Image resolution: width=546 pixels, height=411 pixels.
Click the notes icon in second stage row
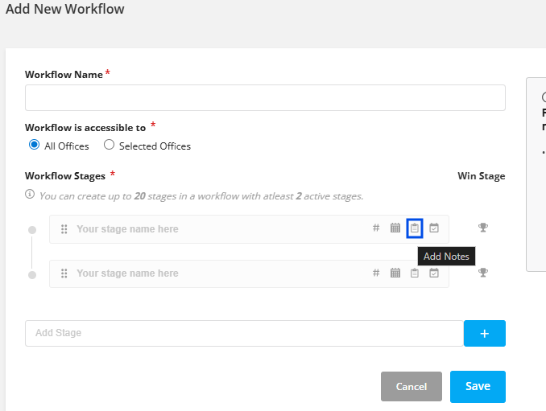click(415, 273)
